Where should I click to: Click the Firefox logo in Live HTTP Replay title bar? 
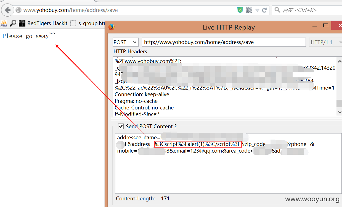coord(112,27)
